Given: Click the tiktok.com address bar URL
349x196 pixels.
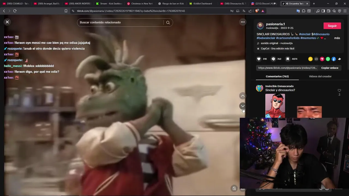Looking at the screenshot, I should (x=131, y=11).
